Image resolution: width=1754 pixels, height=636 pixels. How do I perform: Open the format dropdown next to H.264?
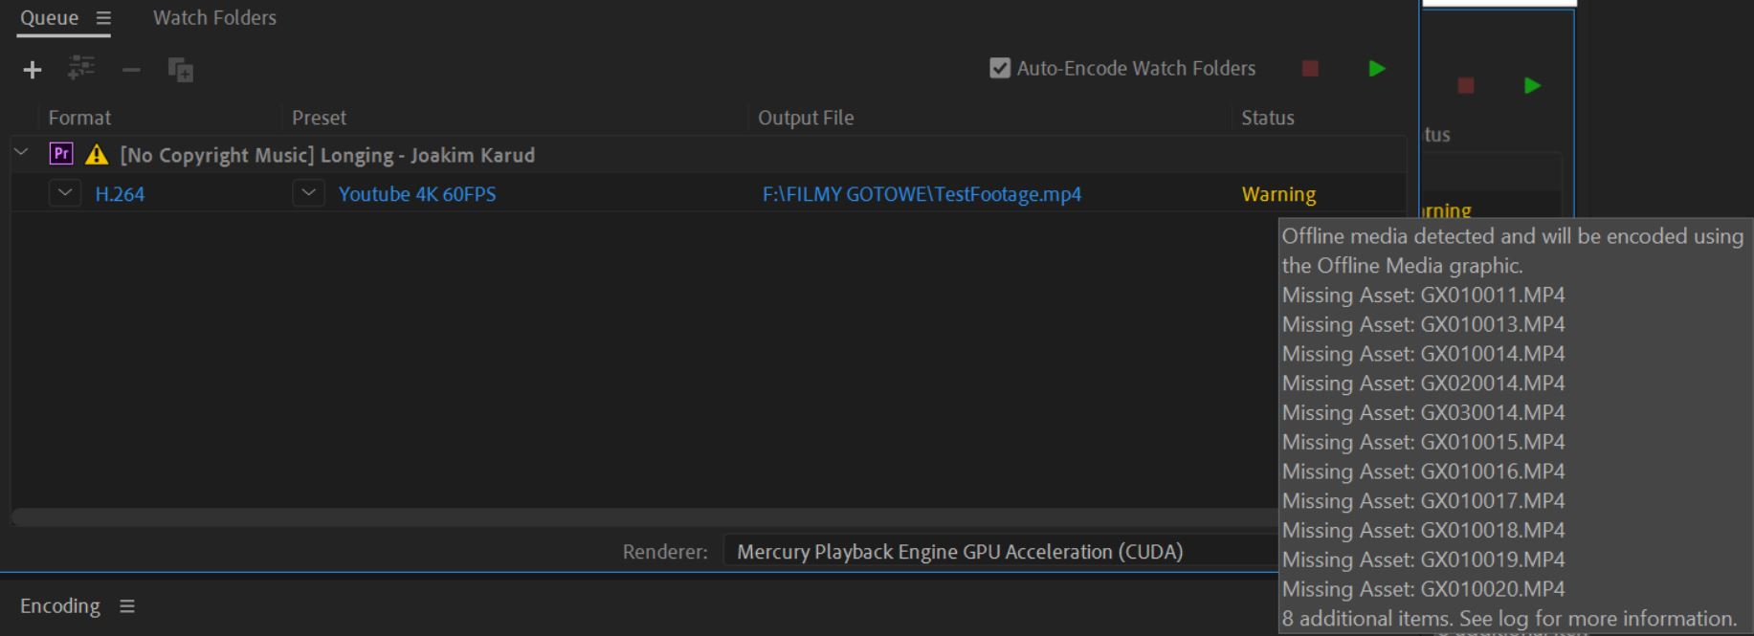(65, 193)
